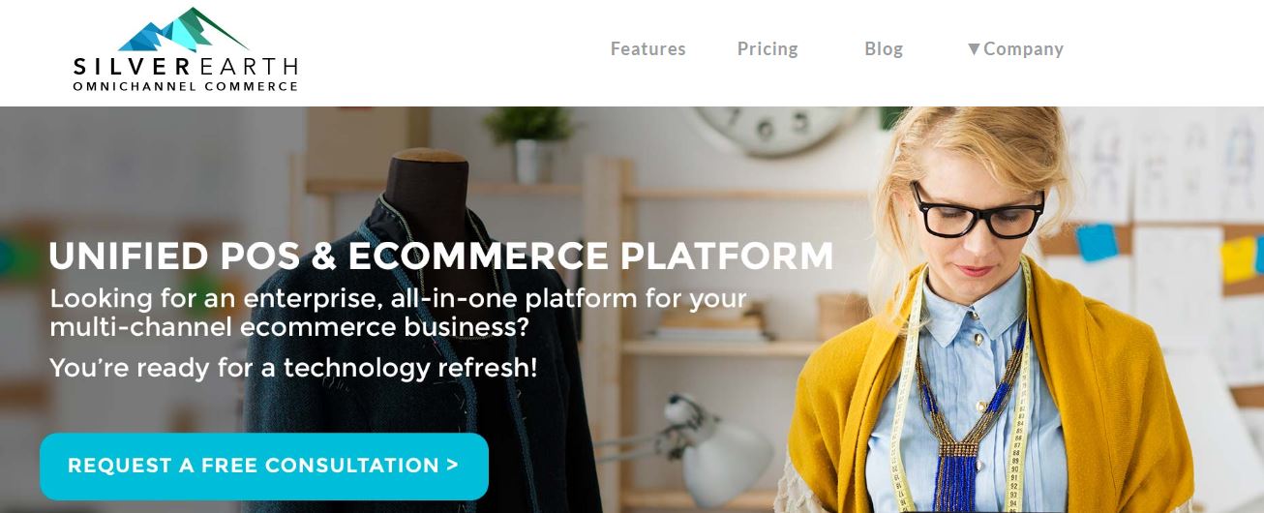Click the SILVEREARTH wordmark text
This screenshot has height=513, width=1264.
tap(186, 67)
